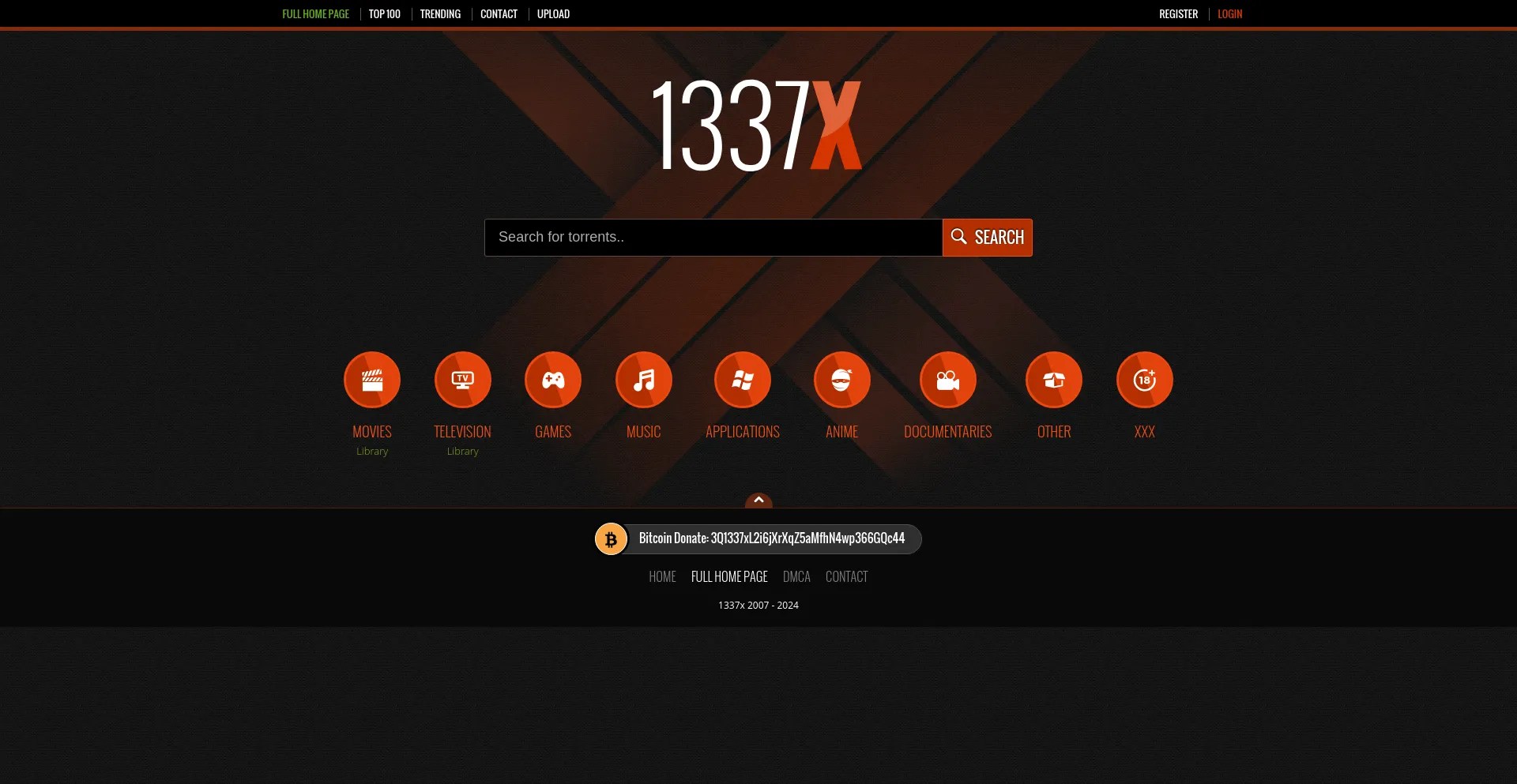Screen dimensions: 1517x784
Task: Open the Music note icon
Action: point(644,380)
